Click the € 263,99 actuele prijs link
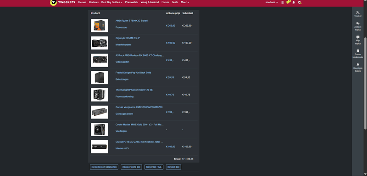367x176 pixels. pyautogui.click(x=171, y=26)
